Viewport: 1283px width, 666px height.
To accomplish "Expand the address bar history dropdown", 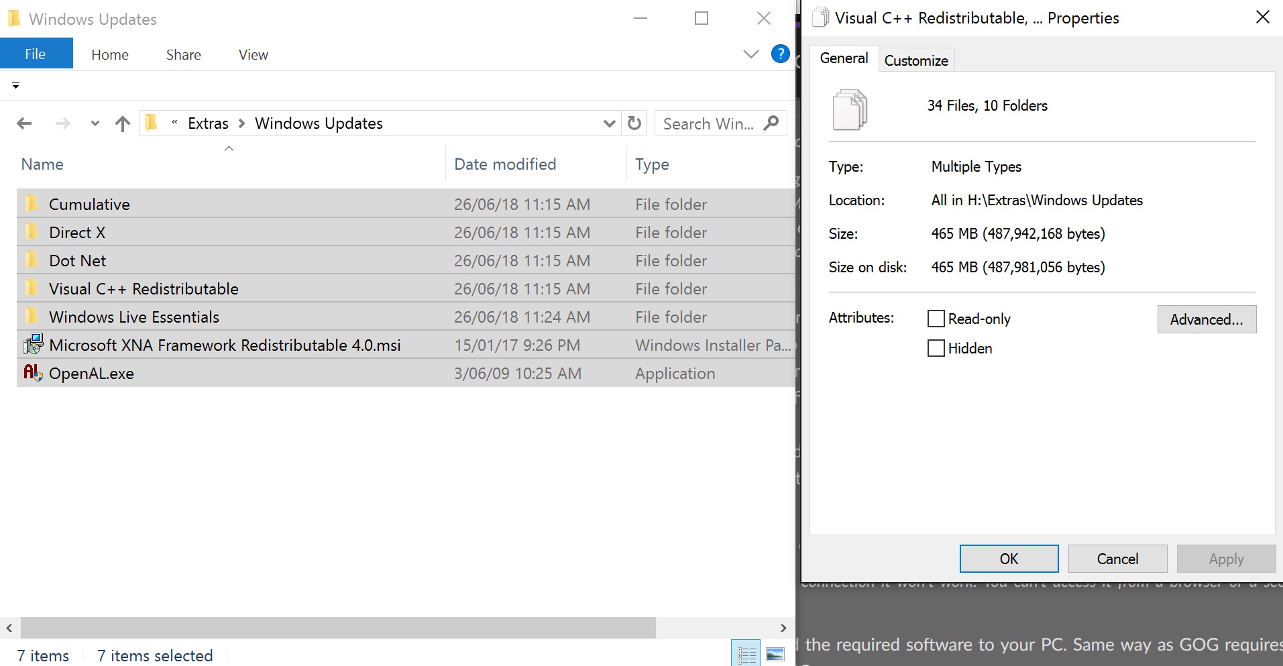I will click(609, 123).
